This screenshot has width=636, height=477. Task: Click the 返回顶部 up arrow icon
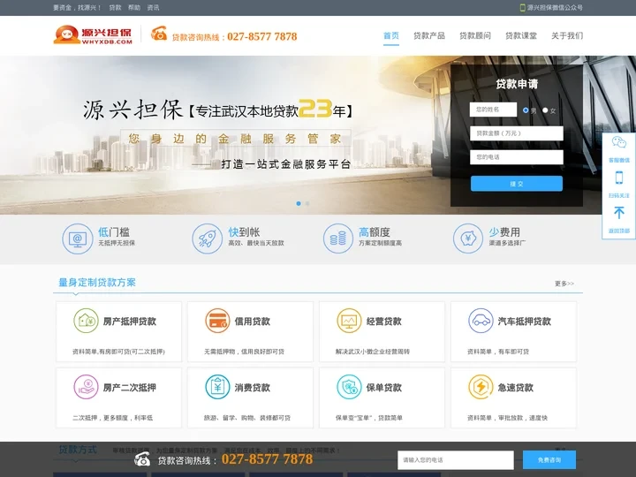(x=619, y=213)
